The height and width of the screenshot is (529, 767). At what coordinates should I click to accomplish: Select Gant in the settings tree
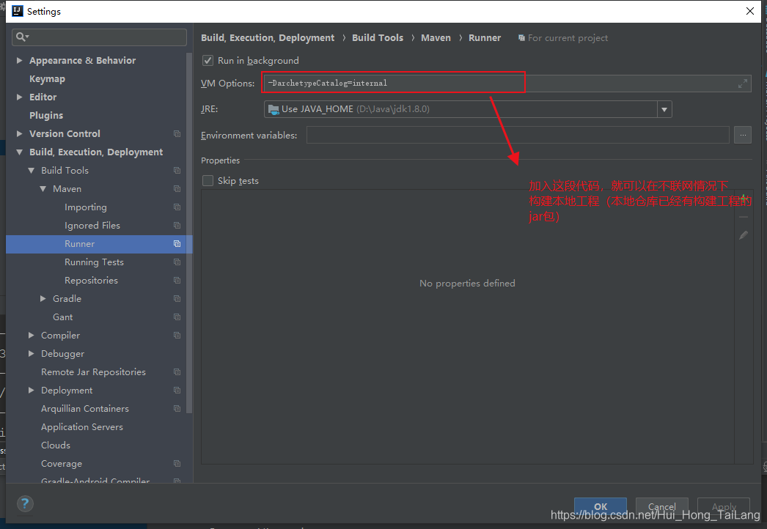62,317
